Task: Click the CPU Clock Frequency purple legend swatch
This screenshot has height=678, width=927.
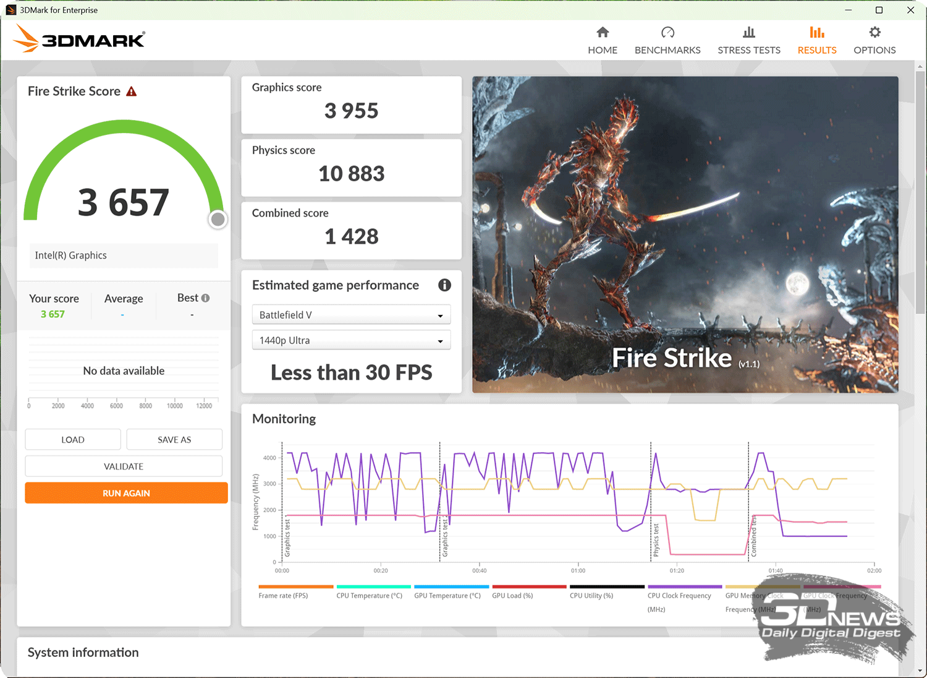Action: tap(684, 586)
